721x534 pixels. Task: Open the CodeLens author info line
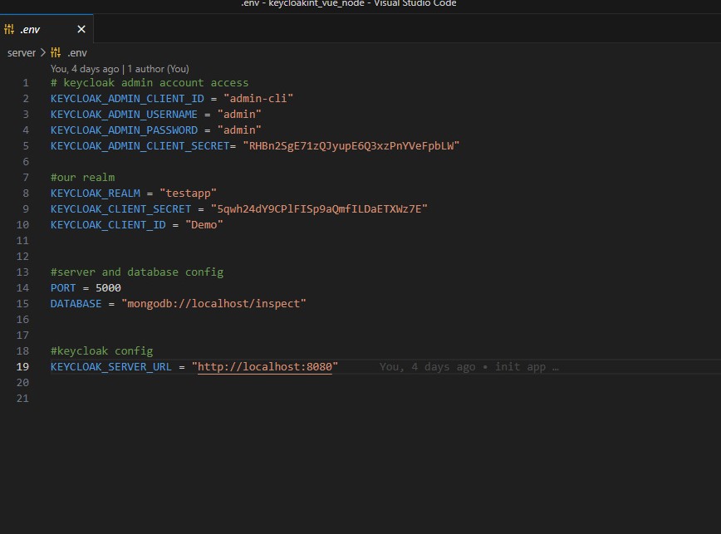pyautogui.click(x=120, y=69)
